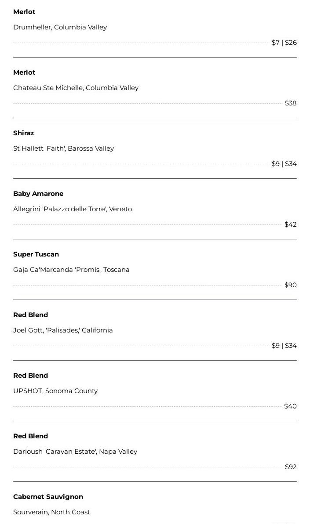Select the Cabernet Sauvignon heading

coord(48,497)
